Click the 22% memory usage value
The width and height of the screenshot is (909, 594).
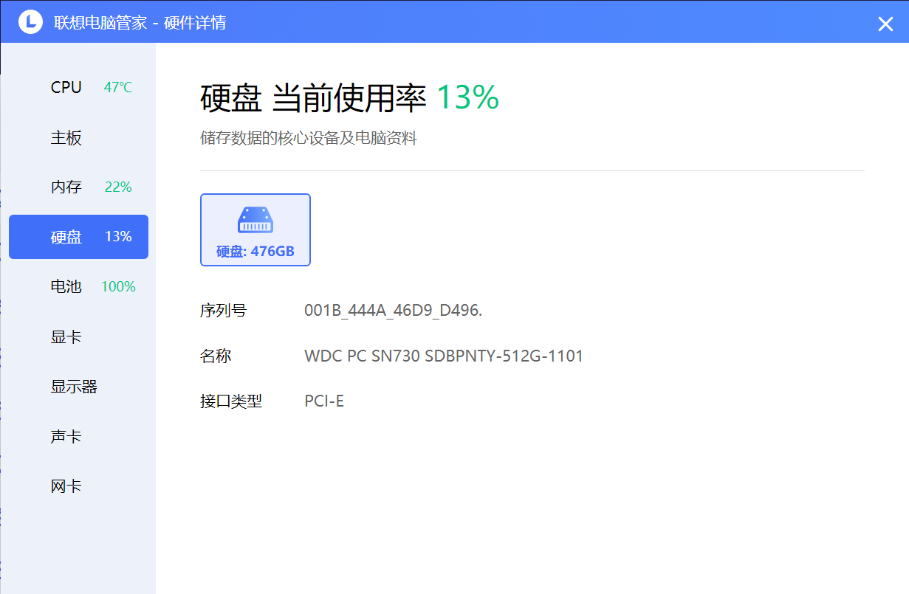click(x=118, y=187)
